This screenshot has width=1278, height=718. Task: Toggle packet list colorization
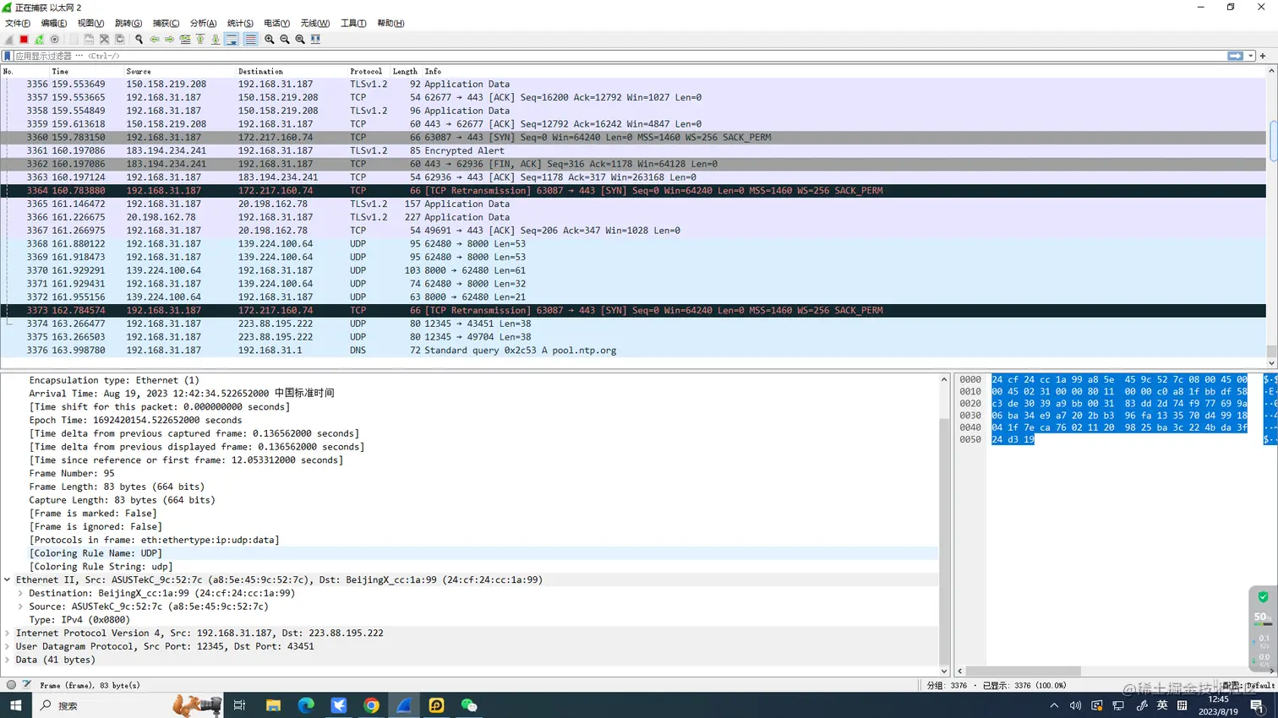[250, 39]
